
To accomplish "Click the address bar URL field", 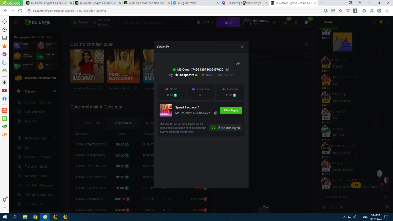I will click(164, 10).
